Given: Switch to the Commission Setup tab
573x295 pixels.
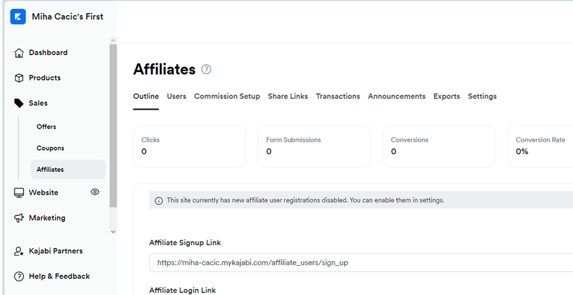Looking at the screenshot, I should click(x=227, y=96).
